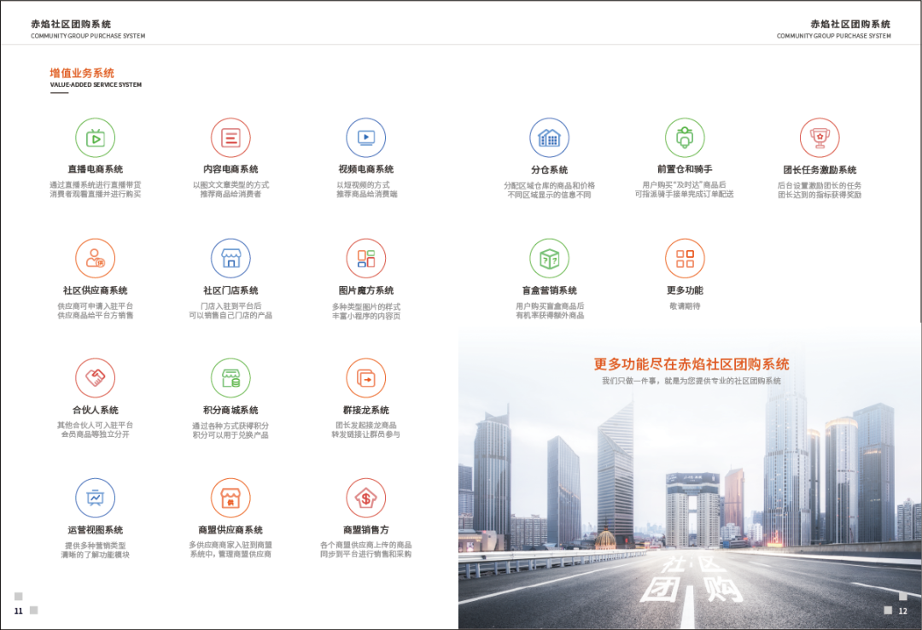Viewport: 922px width, 630px height.
Task: Click the 团长任务激励系统 trophy icon
Action: (820, 137)
